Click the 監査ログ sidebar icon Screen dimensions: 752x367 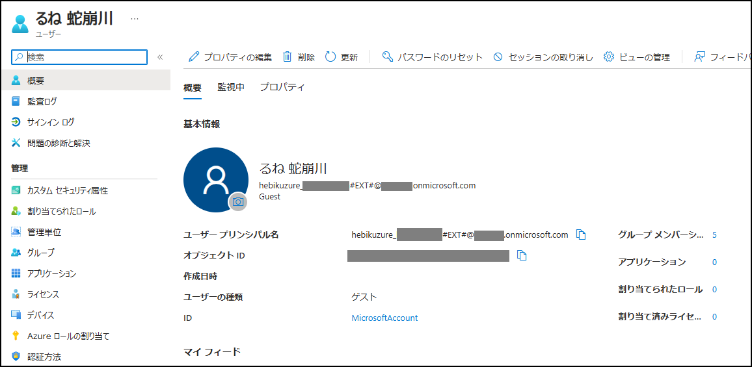click(x=16, y=101)
